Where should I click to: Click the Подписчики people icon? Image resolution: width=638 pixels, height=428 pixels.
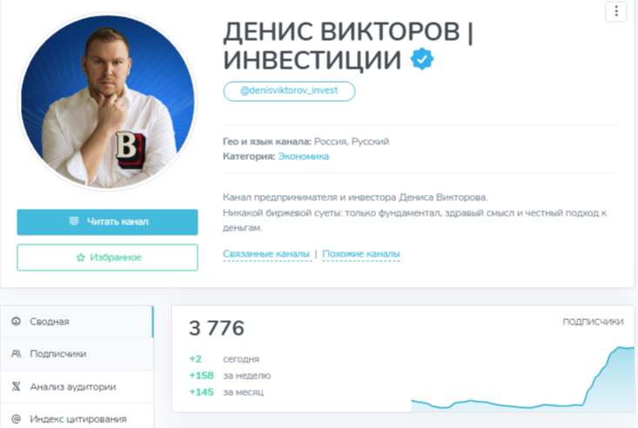[17, 353]
